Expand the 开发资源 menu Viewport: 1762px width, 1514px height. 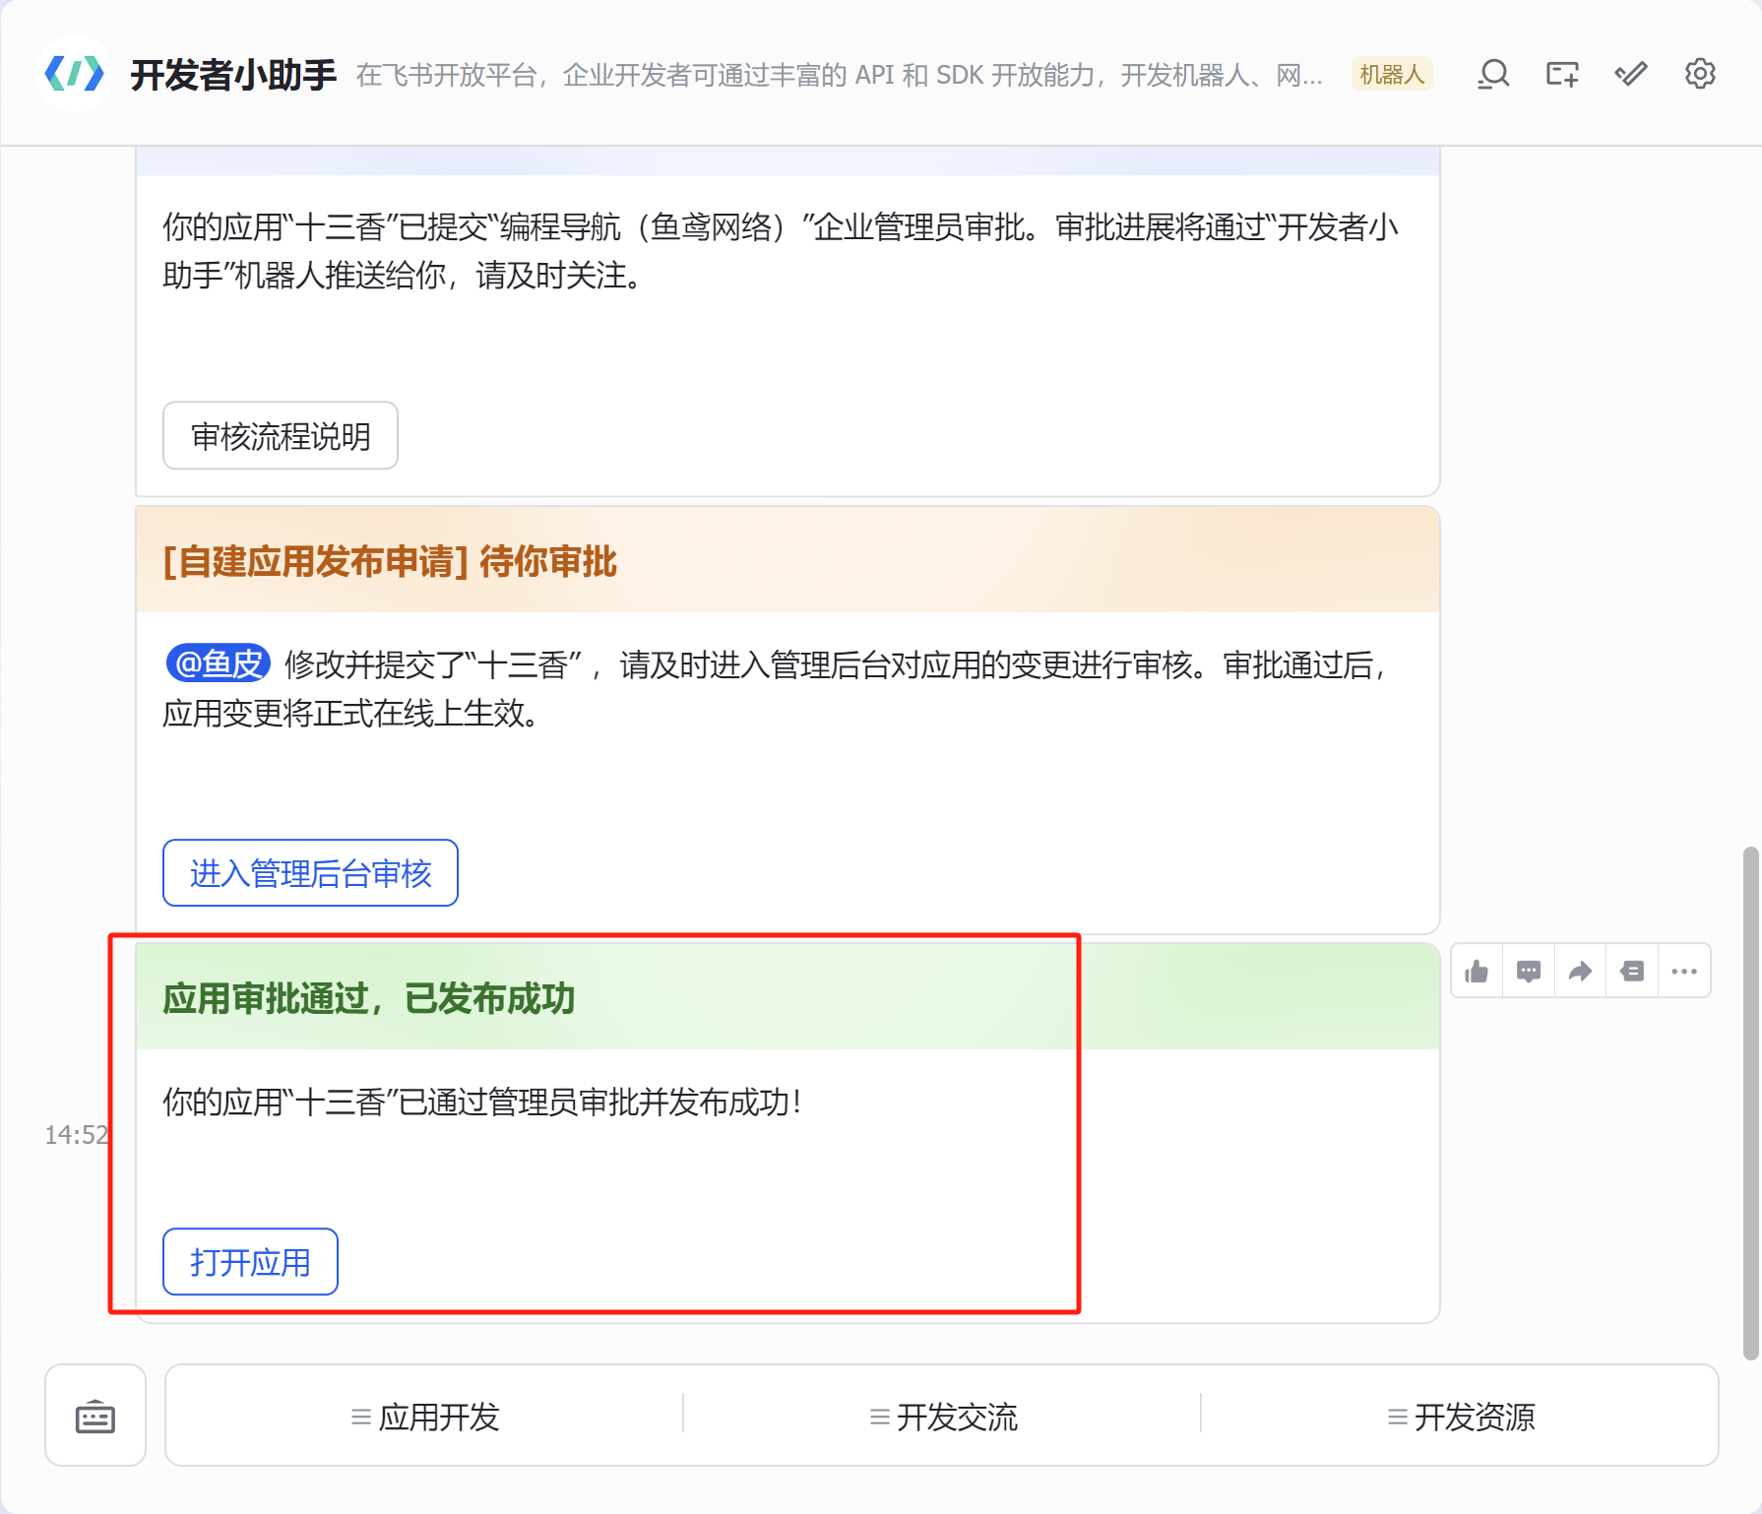point(1461,1417)
